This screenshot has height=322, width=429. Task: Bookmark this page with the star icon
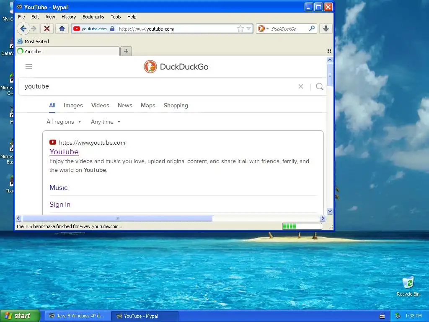[x=240, y=29]
